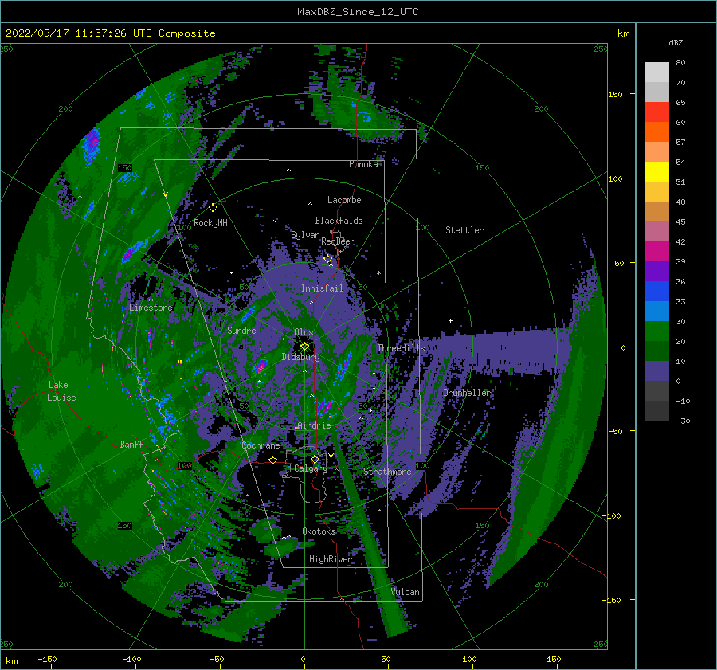Click the yellow diamond marker below Cochrane label
This screenshot has height=670, width=717.
click(272, 460)
